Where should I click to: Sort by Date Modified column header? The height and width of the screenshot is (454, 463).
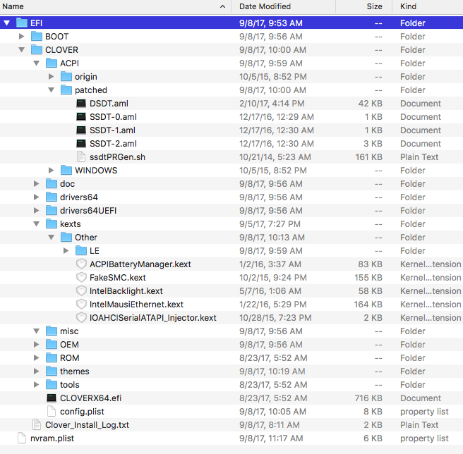tap(265, 6)
